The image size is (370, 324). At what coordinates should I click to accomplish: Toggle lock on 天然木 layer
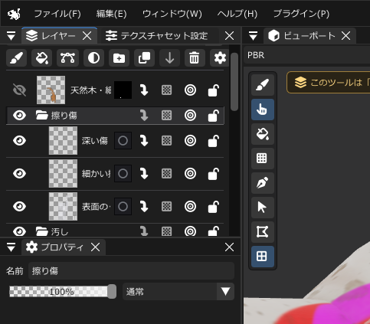click(214, 90)
